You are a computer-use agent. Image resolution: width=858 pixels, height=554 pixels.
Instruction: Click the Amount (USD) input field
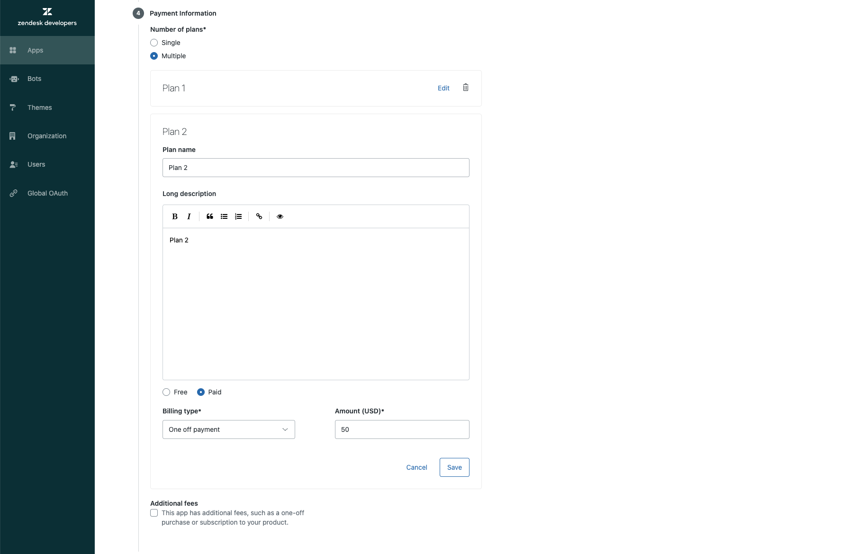coord(402,429)
